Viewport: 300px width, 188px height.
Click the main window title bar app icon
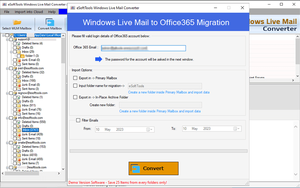coord(4,4)
